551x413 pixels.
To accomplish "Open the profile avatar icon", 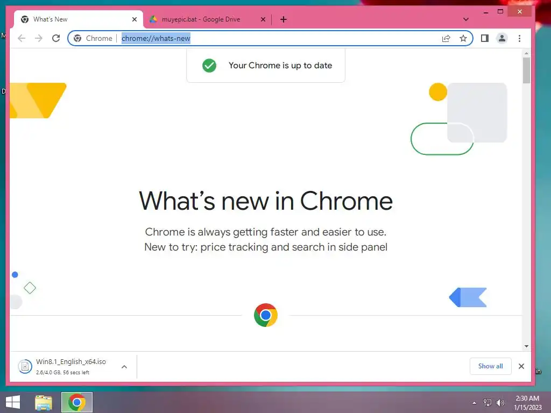I will (x=502, y=38).
